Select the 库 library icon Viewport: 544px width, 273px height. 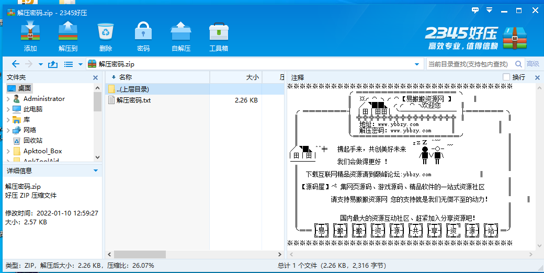[x=17, y=120]
